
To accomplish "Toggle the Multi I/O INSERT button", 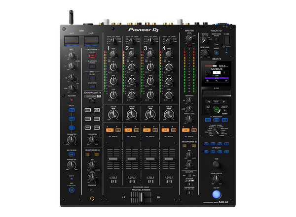I will pyautogui.click(x=217, y=53).
